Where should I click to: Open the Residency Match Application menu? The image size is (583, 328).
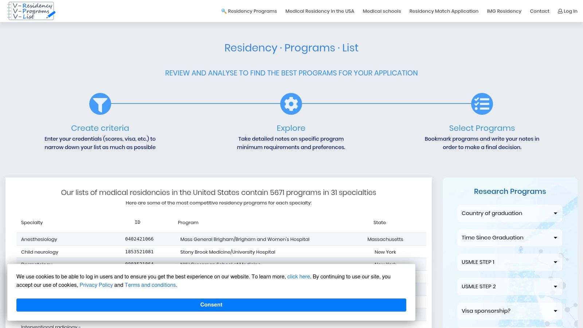click(x=443, y=11)
